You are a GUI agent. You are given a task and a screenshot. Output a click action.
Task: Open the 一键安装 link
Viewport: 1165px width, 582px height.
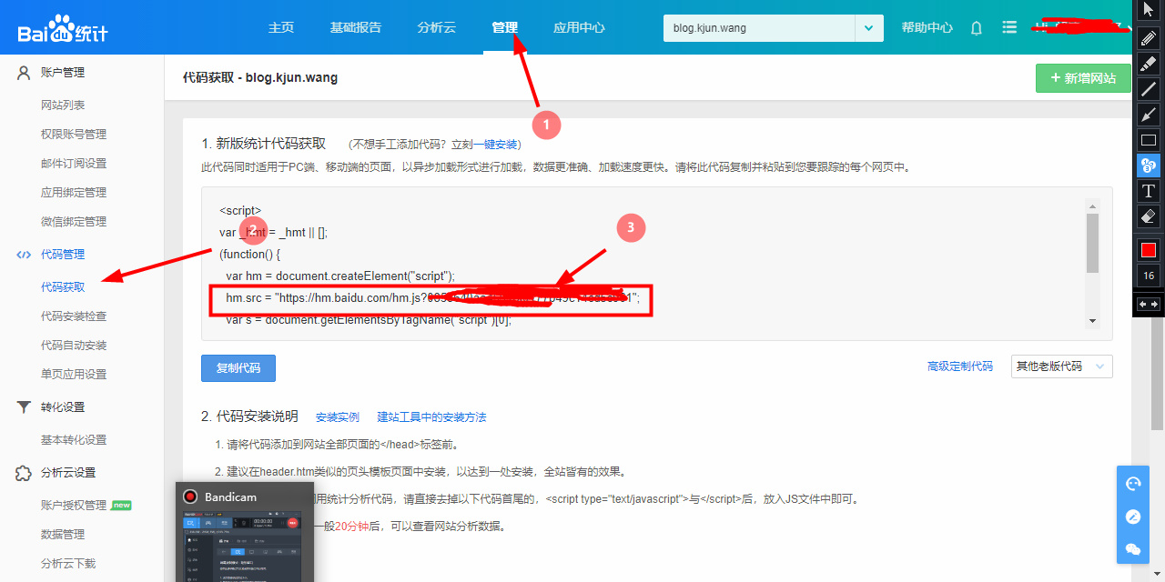tap(494, 144)
